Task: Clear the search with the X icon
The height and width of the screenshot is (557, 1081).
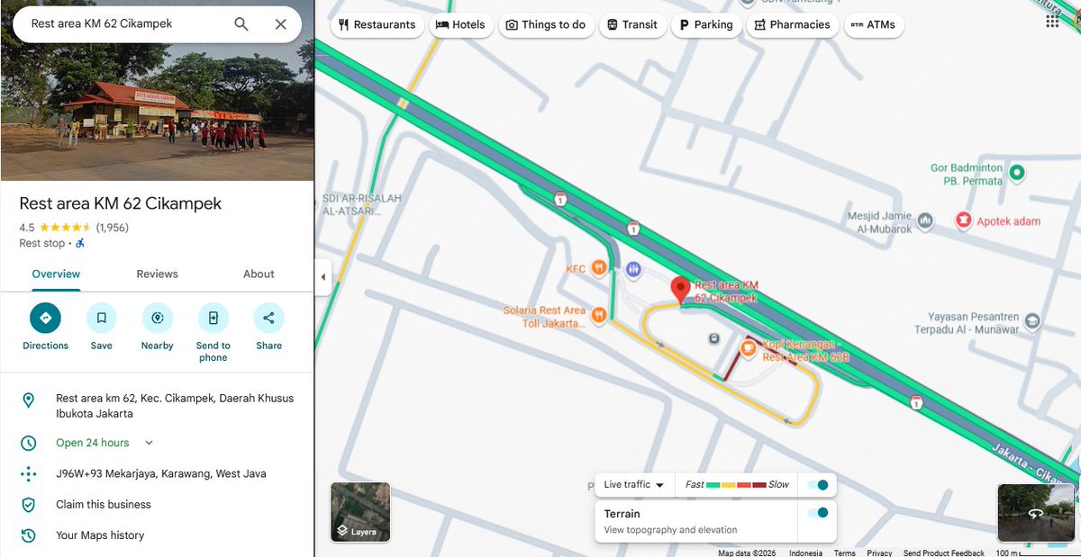Action: pyautogui.click(x=281, y=24)
